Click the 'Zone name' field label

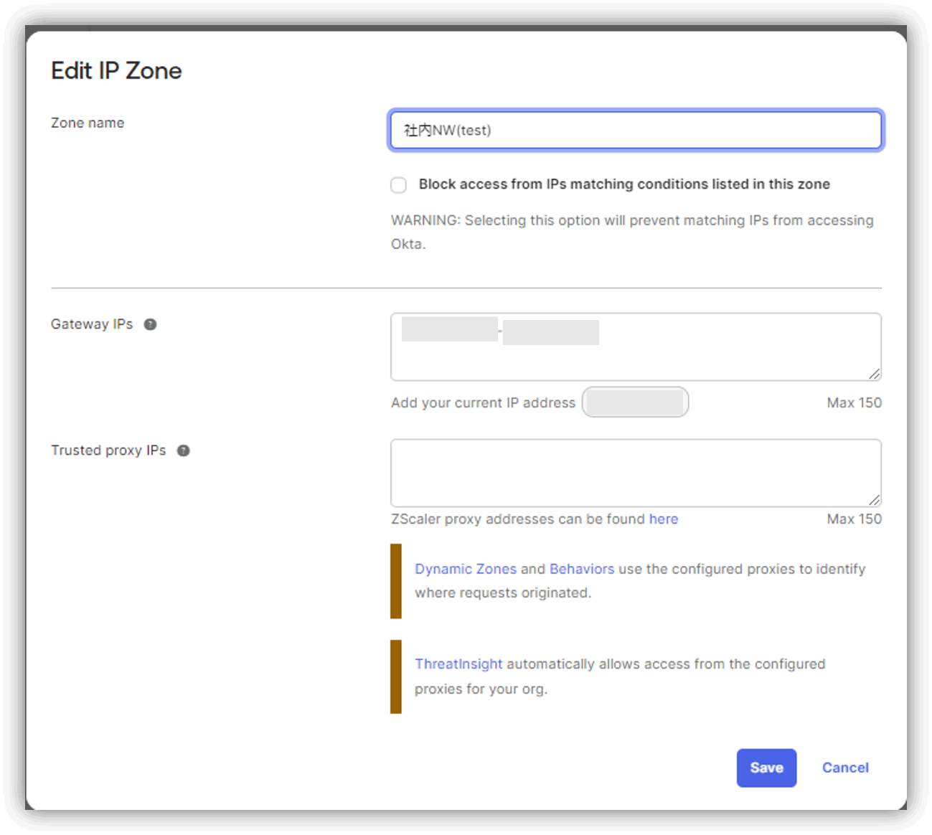pyautogui.click(x=88, y=123)
